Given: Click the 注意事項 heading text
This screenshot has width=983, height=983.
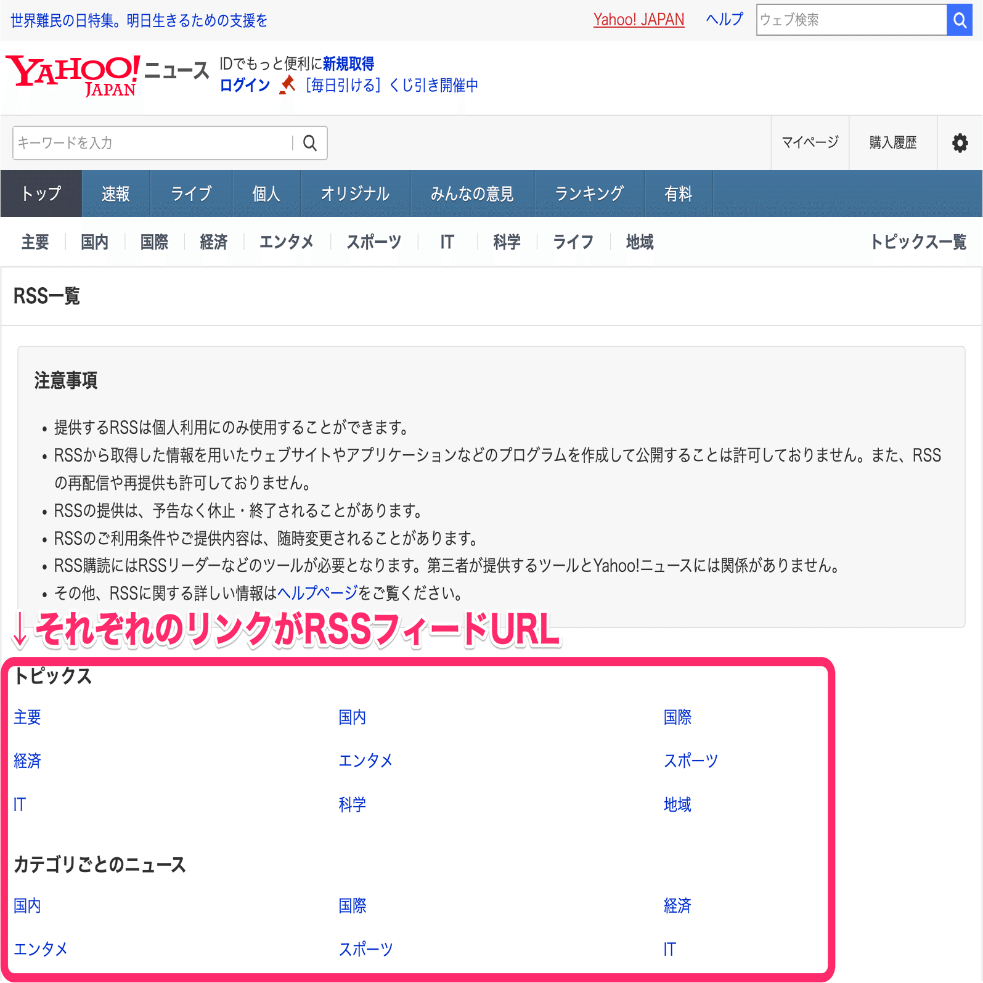Looking at the screenshot, I should (66, 380).
